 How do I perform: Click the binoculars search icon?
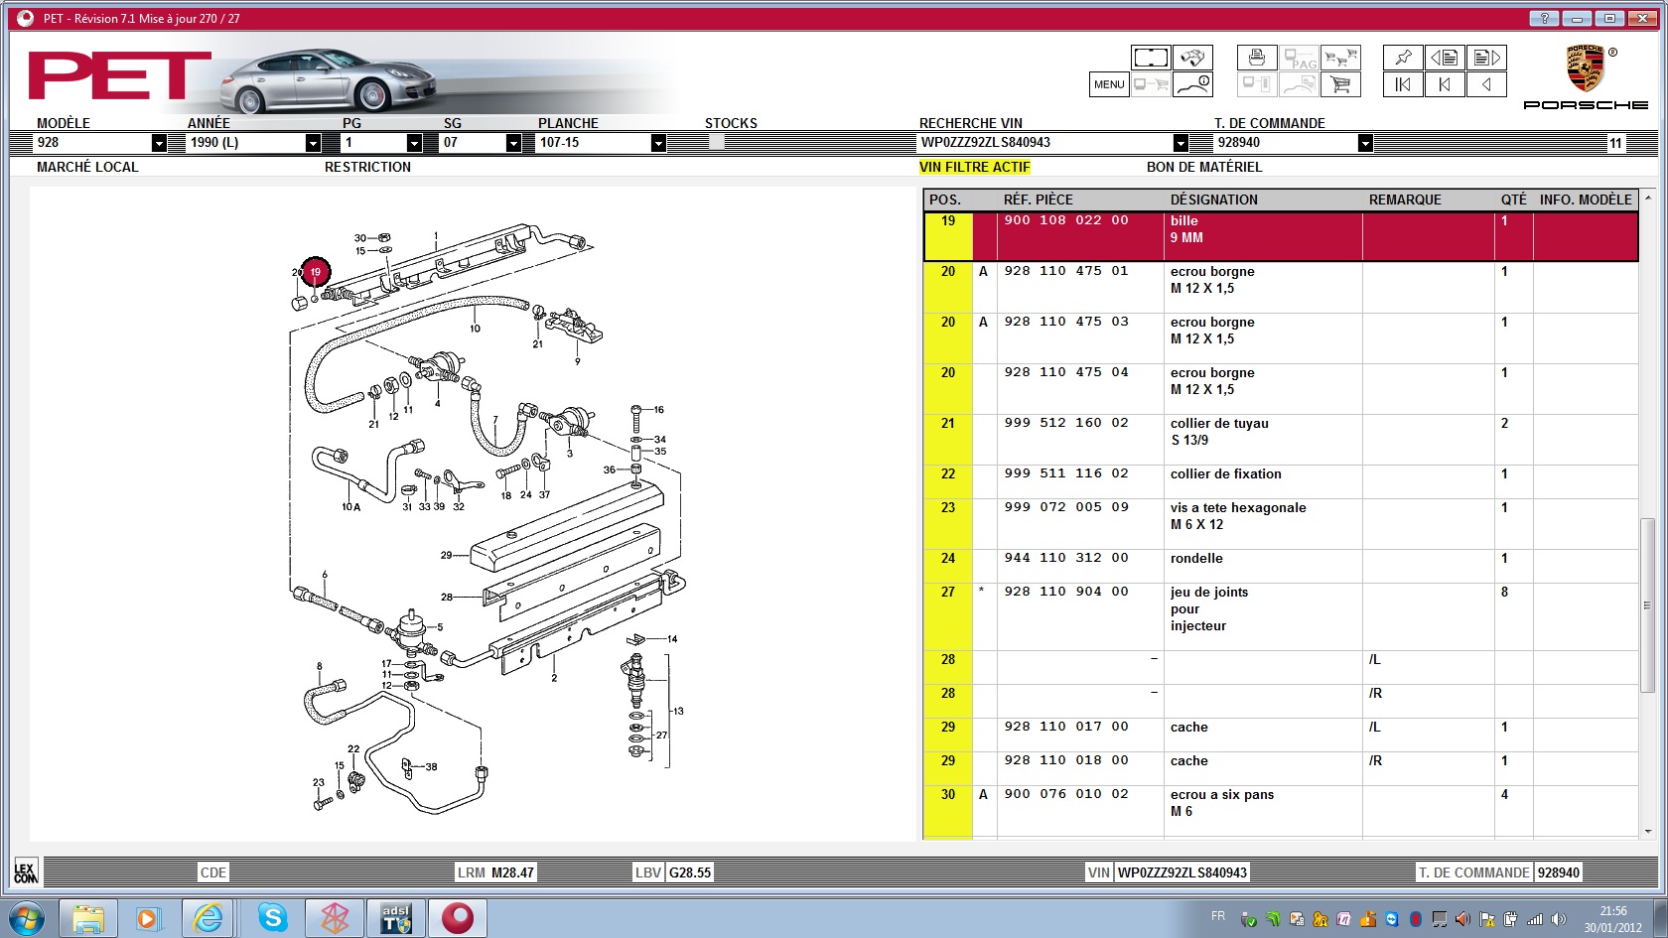pos(1192,58)
